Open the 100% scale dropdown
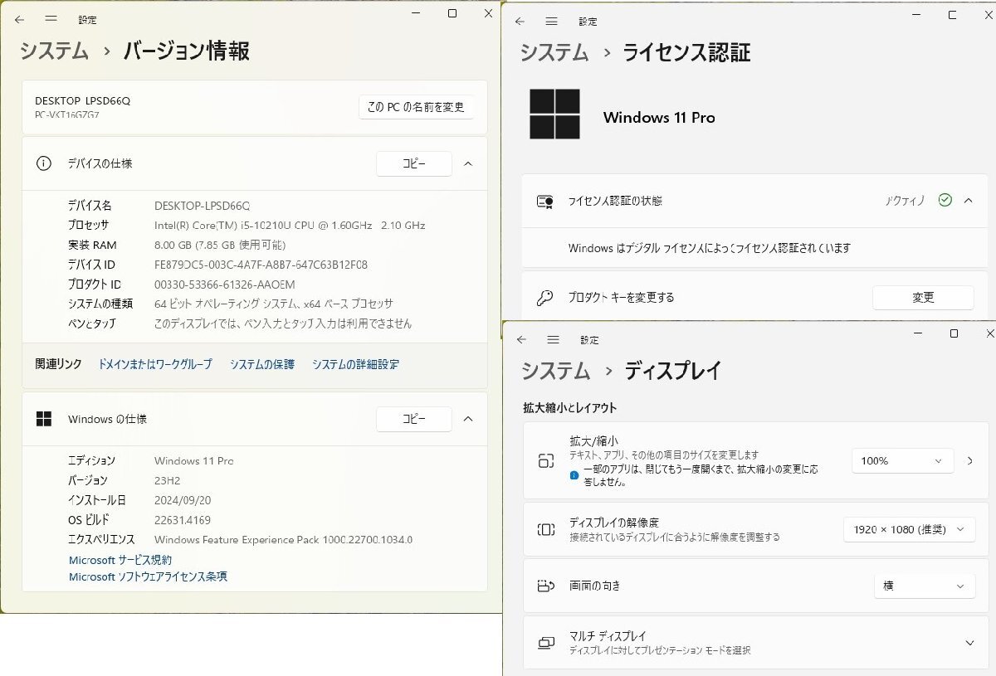Image resolution: width=996 pixels, height=676 pixels. [901, 460]
